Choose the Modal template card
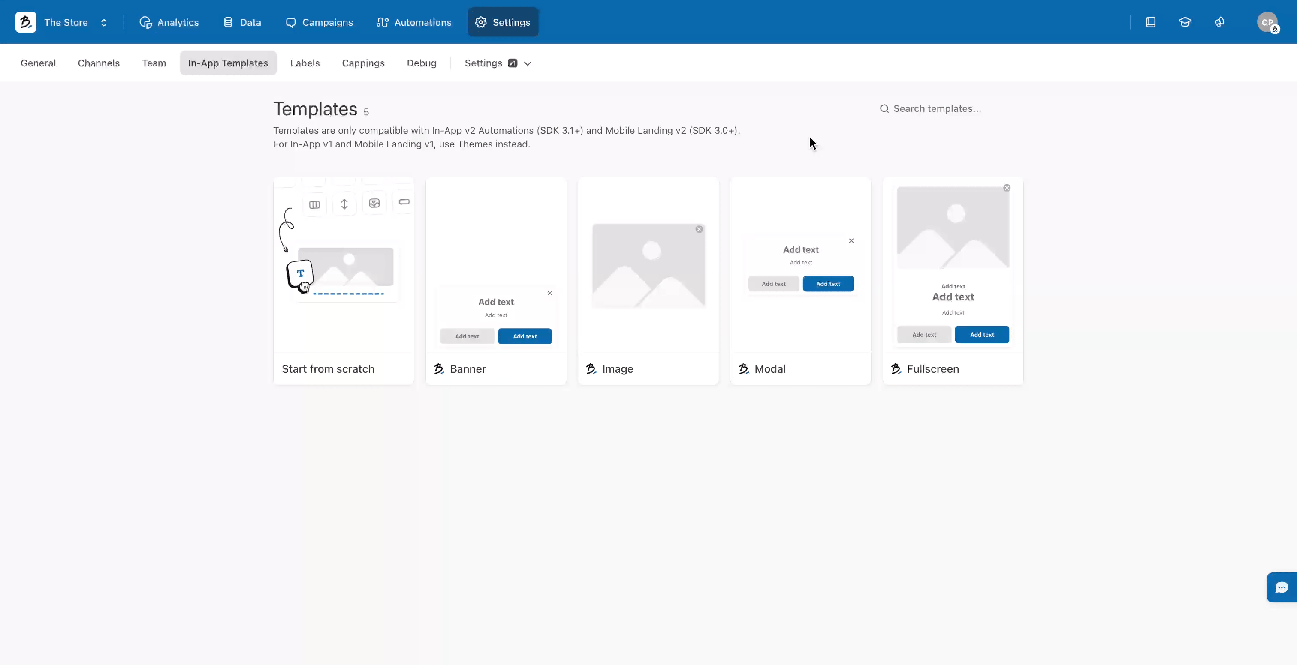1297x665 pixels. pos(801,281)
